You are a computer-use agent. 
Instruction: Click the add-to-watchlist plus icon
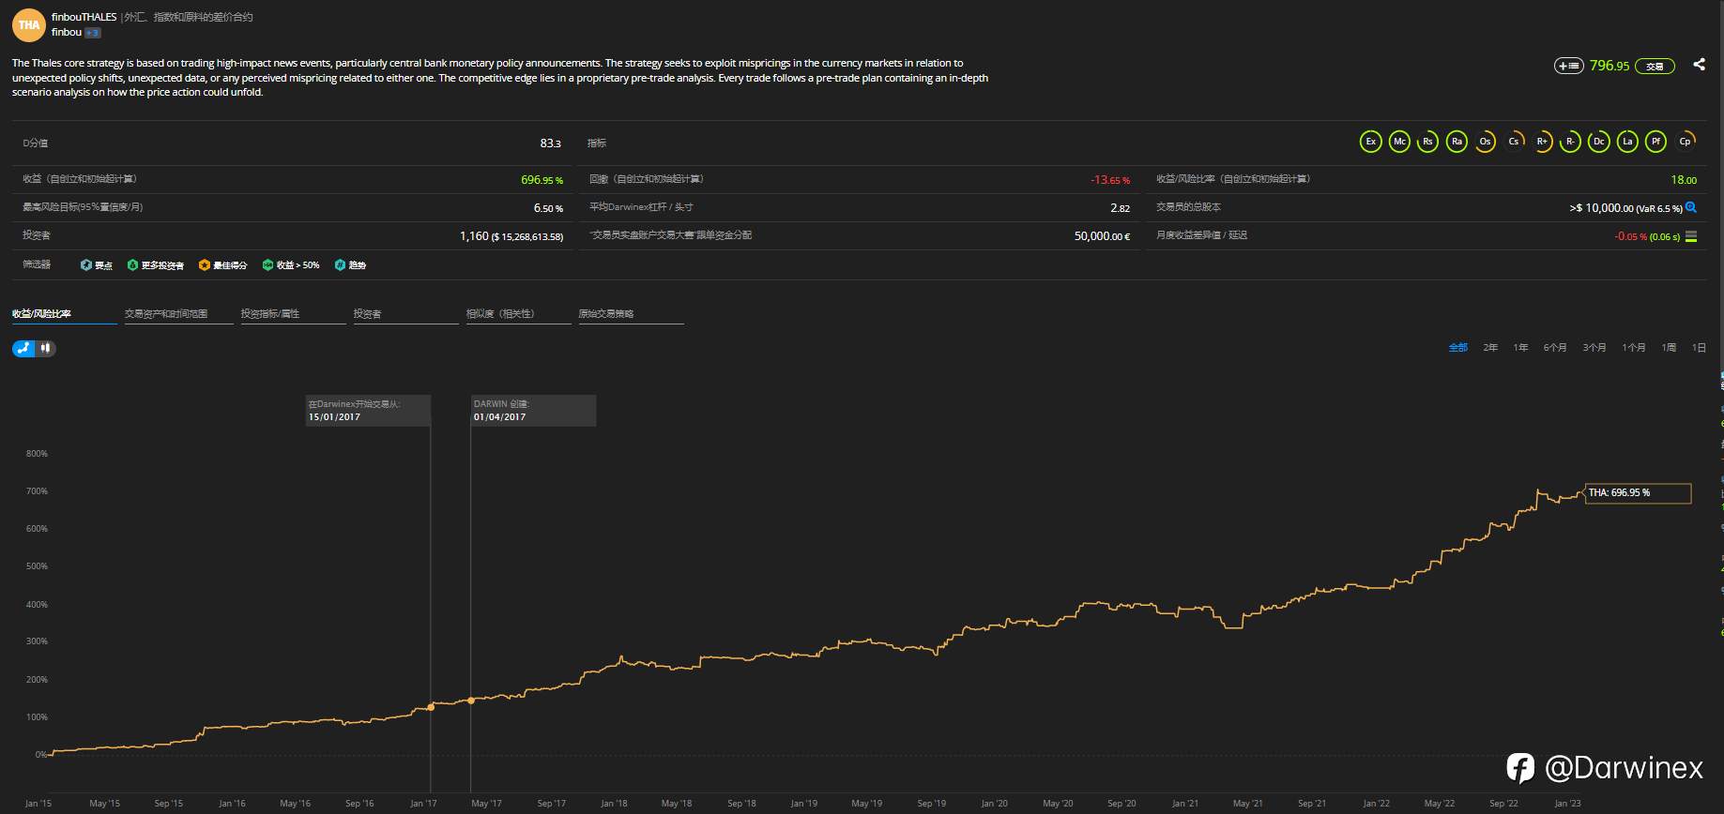click(x=1568, y=66)
